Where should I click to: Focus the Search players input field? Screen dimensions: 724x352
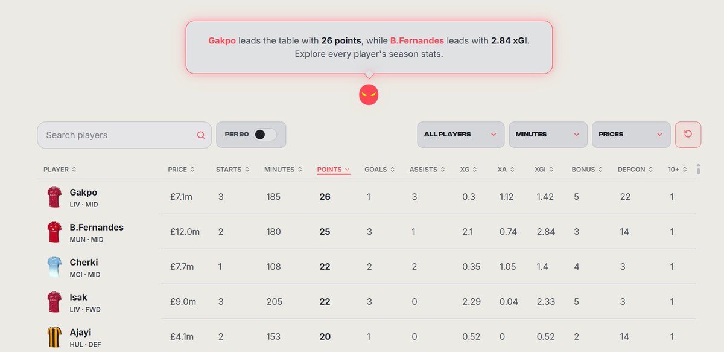pos(124,135)
